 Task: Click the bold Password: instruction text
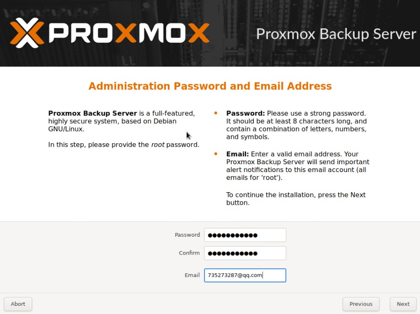(246, 113)
